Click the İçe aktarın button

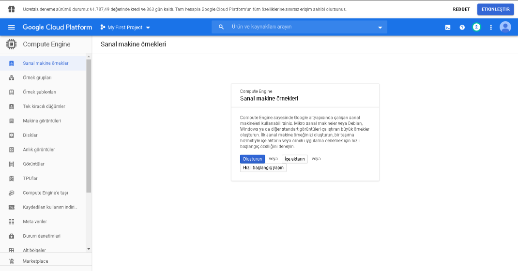click(295, 159)
